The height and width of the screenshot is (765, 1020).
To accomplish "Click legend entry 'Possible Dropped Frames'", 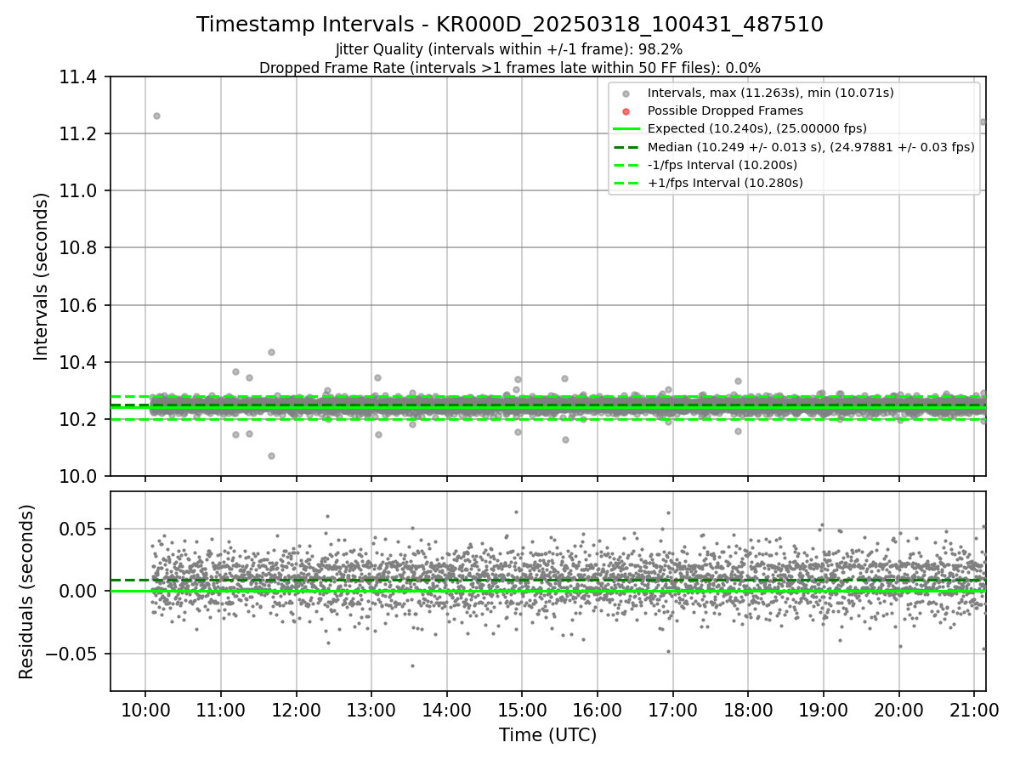I will click(x=725, y=110).
